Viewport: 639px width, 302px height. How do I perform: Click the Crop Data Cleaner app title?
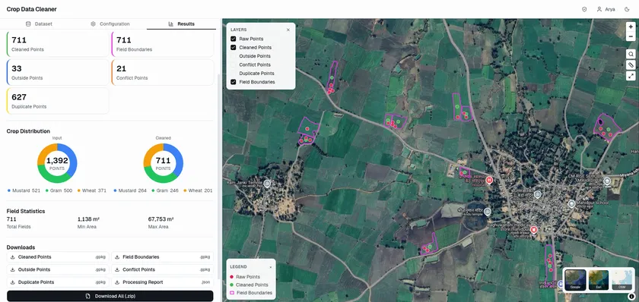pos(32,9)
